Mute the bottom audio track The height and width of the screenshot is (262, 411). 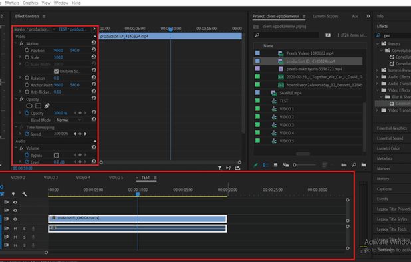(15, 245)
